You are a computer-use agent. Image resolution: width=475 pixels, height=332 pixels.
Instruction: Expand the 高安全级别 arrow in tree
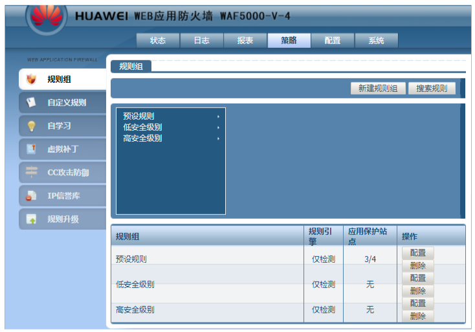[218, 138]
